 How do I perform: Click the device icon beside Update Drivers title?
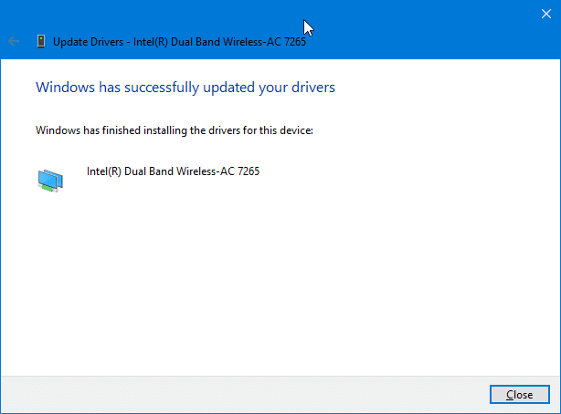41,41
